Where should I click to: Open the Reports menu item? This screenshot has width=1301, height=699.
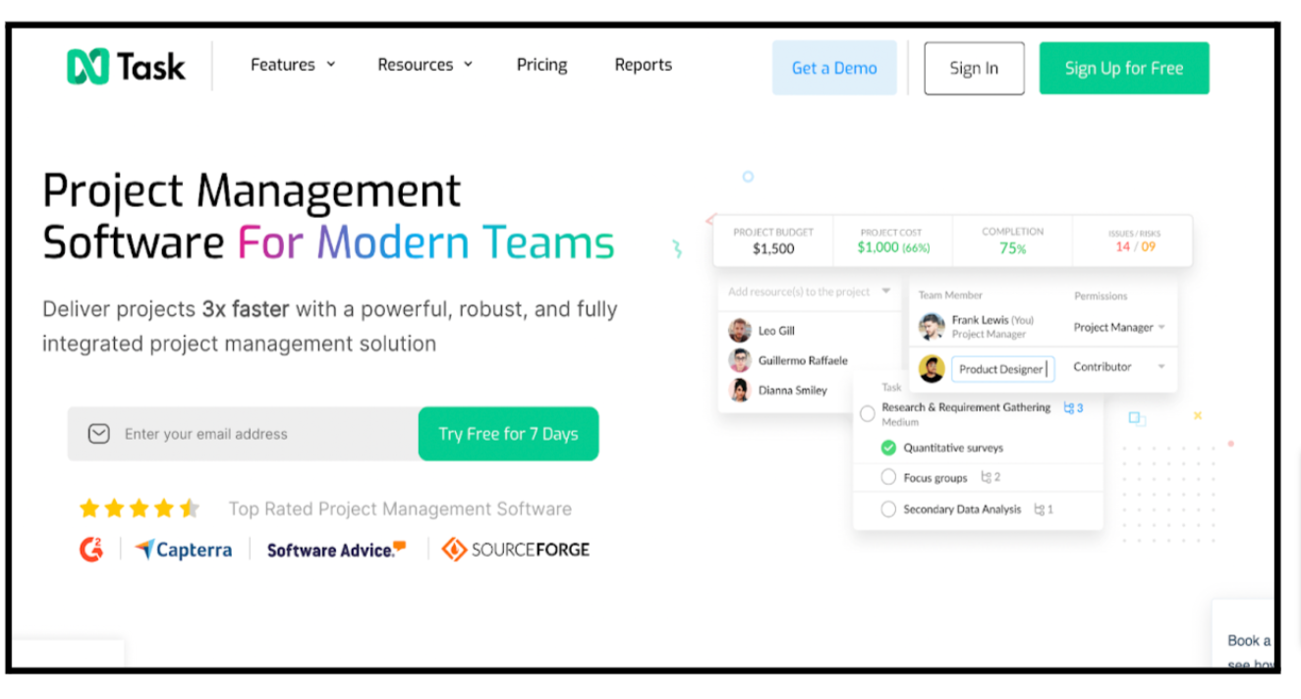[x=643, y=65]
